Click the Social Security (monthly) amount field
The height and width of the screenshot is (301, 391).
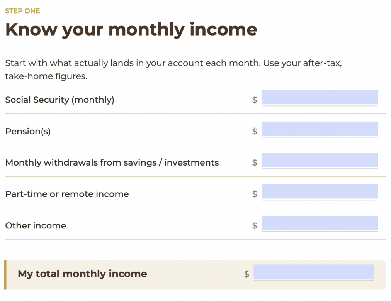pos(320,97)
